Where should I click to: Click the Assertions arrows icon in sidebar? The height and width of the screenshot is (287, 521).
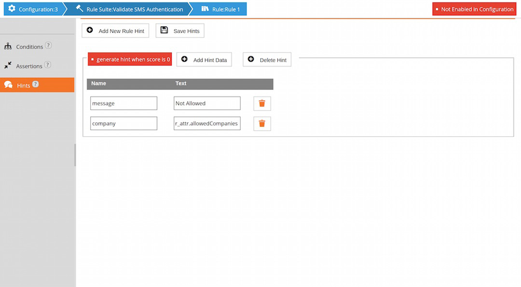click(x=8, y=65)
